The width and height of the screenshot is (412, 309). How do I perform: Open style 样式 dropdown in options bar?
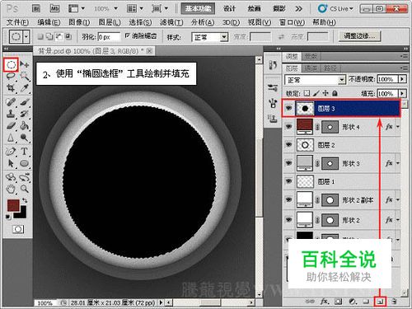[210, 37]
